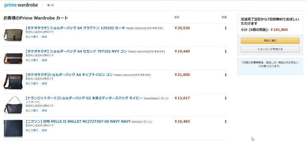Open the Nixon navy wallet thumbnail
The width and height of the screenshot is (306, 141).
click(x=13, y=128)
